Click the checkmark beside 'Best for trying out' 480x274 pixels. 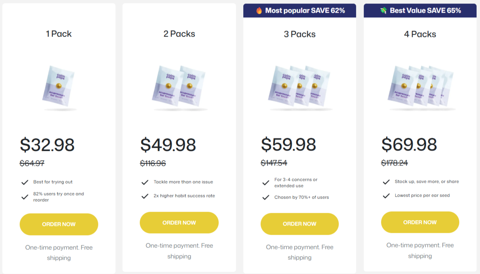coord(25,182)
